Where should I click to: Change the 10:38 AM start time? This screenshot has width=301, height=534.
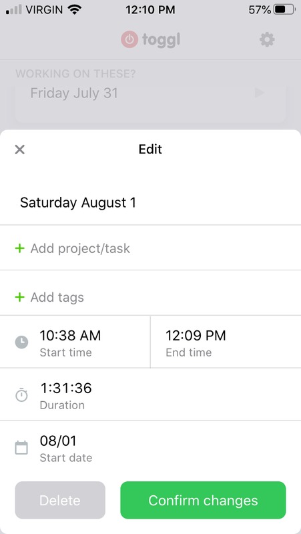[x=75, y=342]
